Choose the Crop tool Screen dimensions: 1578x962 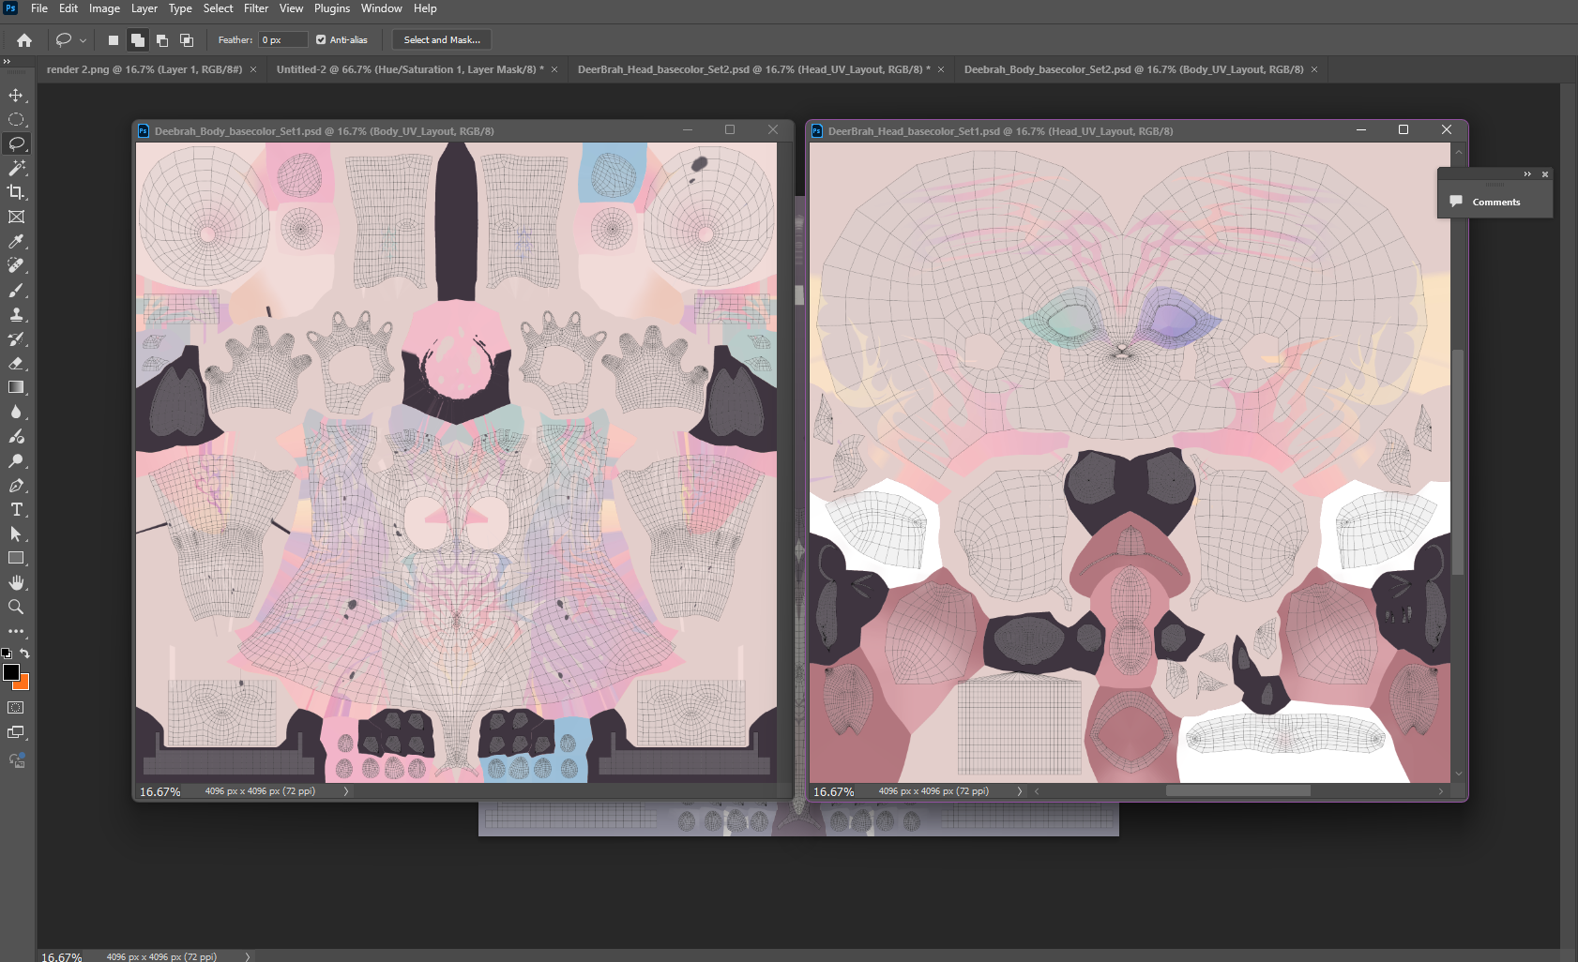tap(16, 192)
